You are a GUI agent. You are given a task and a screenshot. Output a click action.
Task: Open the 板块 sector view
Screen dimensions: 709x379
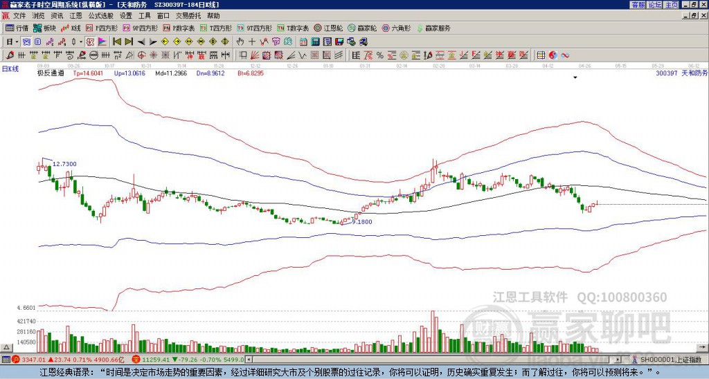click(x=44, y=28)
